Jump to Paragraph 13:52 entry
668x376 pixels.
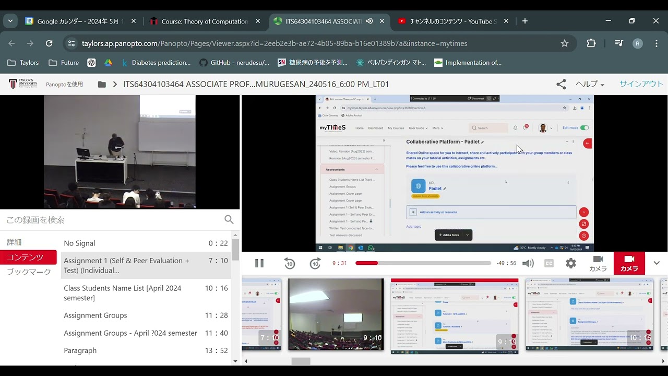[146, 350]
